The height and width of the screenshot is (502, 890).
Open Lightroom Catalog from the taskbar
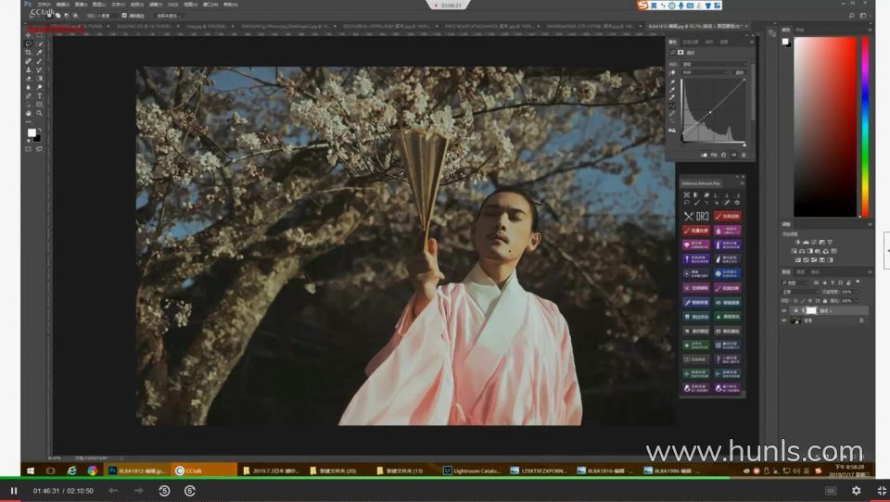tap(472, 471)
